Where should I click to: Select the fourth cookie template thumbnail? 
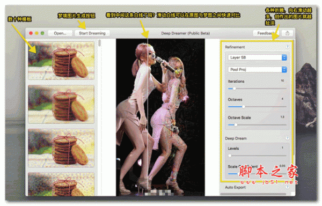61,184
